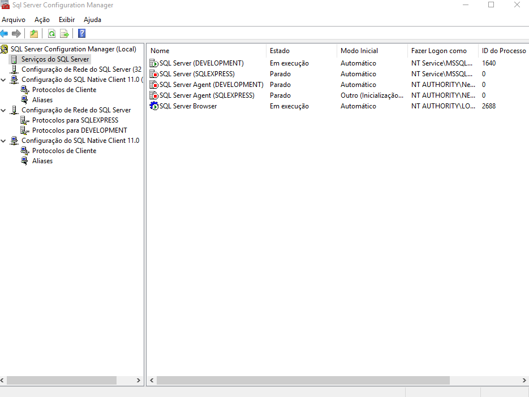Viewport: 529px width, 397px height.
Task: Sort by the Modo Inicial column header
Action: point(372,50)
